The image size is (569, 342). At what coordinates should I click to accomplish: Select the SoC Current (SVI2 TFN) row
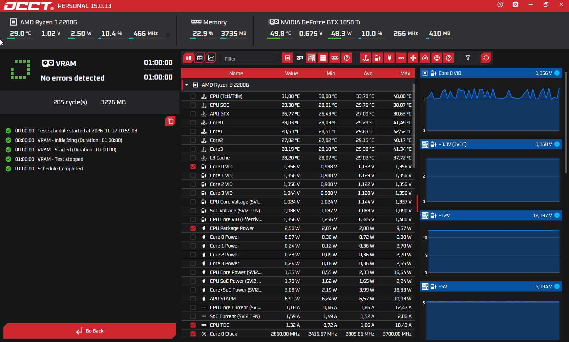coord(298,316)
